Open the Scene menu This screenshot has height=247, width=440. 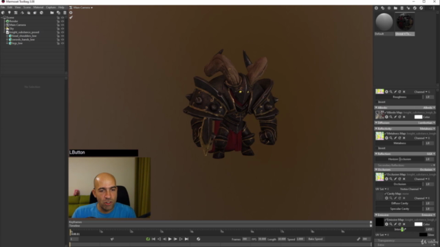tap(27, 8)
